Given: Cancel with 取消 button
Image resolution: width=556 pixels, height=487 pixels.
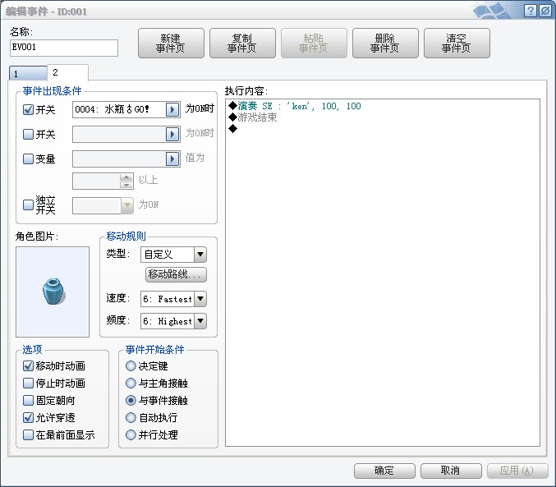Looking at the screenshot, I should click(x=451, y=471).
